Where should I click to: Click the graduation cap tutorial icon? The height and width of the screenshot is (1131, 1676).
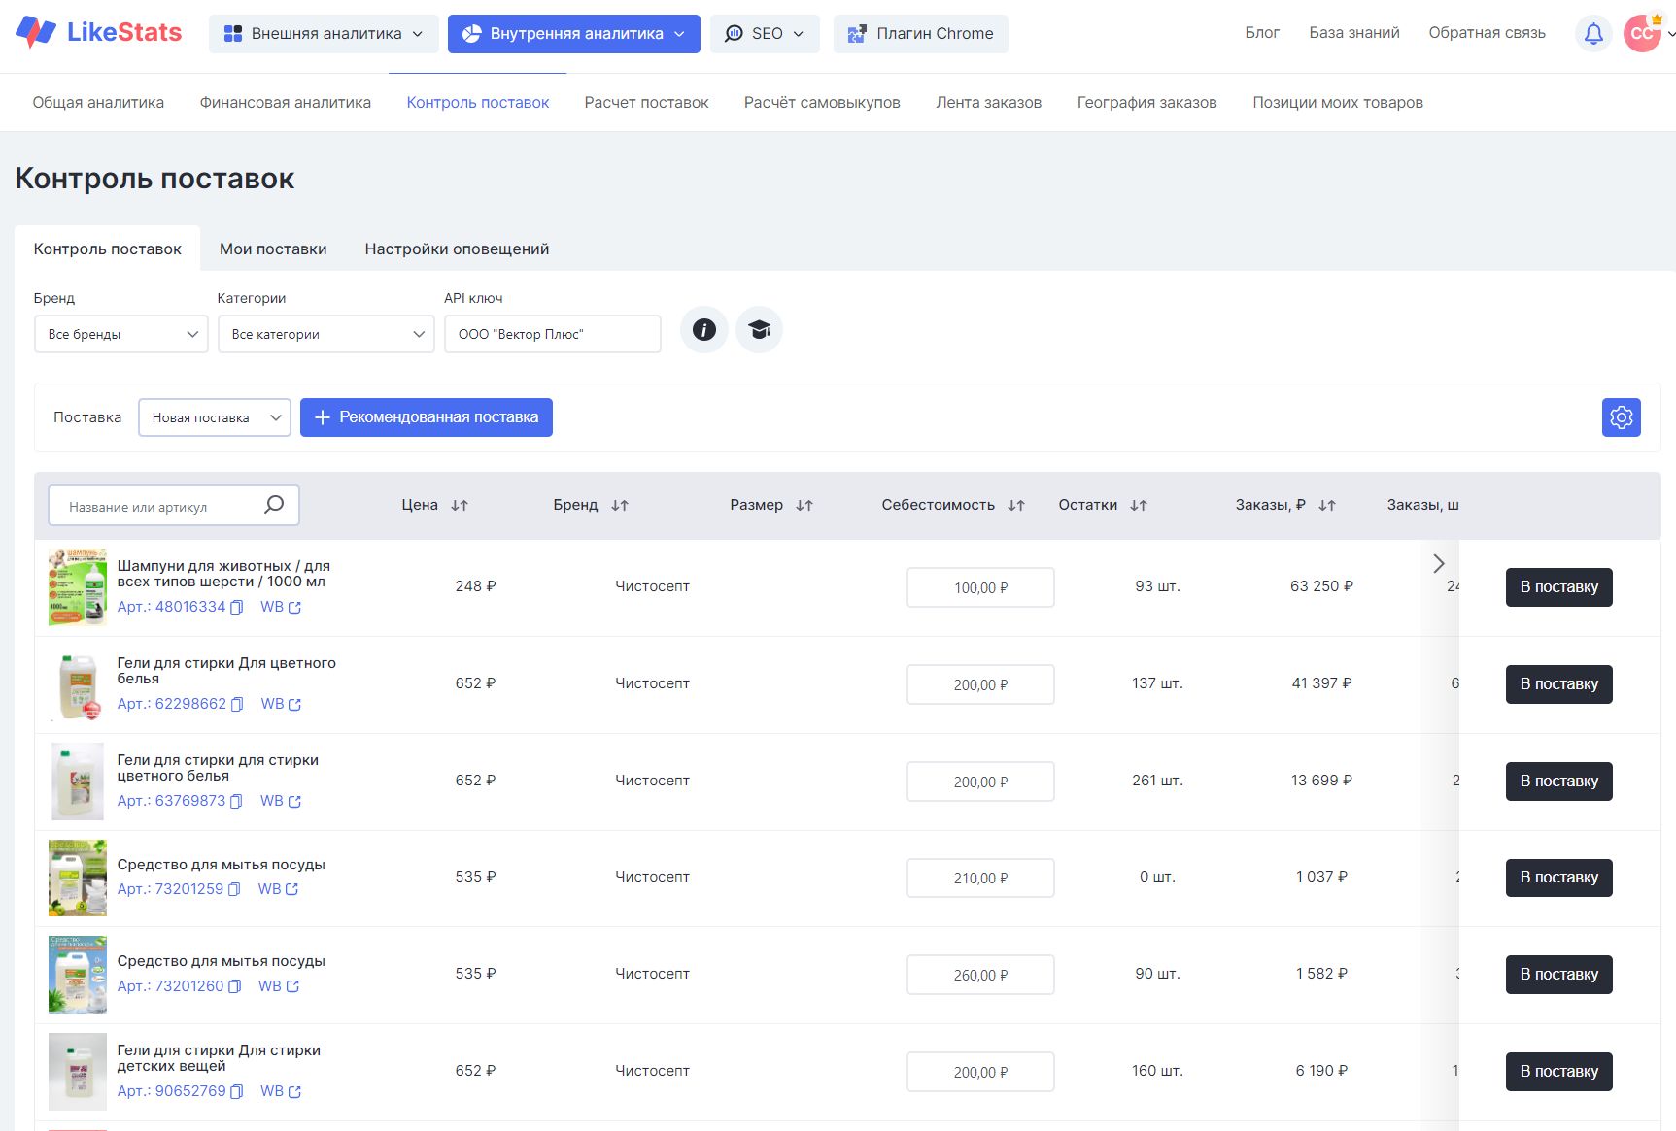[759, 330]
